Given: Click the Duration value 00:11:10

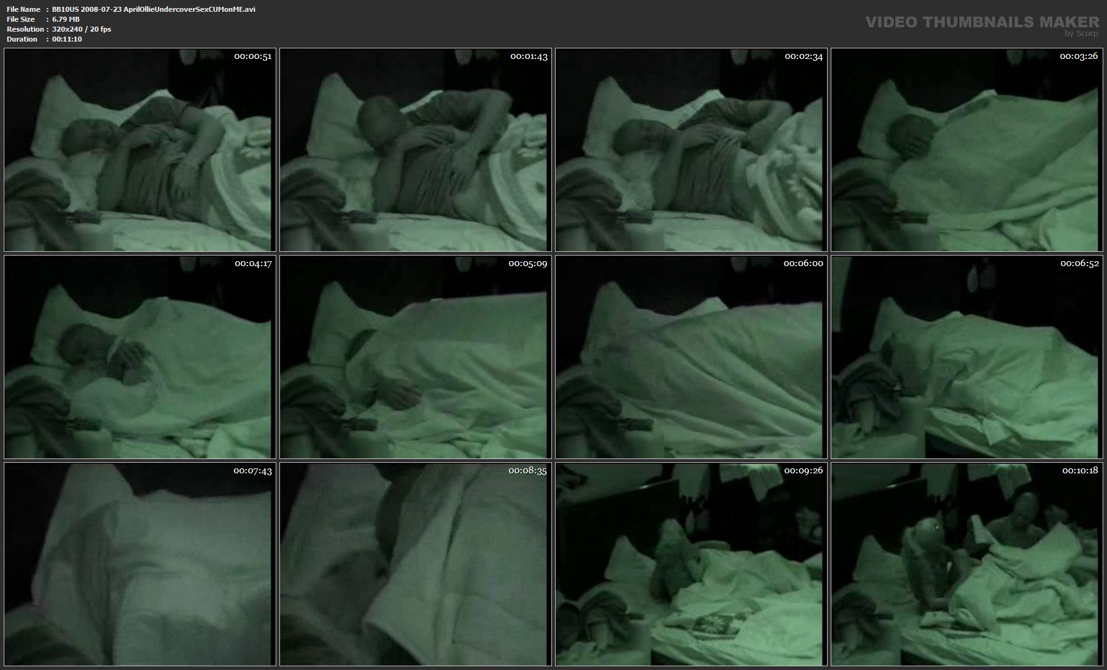Looking at the screenshot, I should point(67,39).
